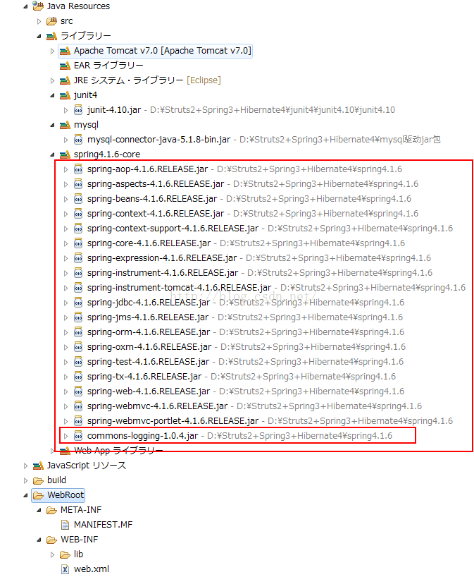Click the META-INF folder icon
This screenshot has width=474, height=577.
51,510
